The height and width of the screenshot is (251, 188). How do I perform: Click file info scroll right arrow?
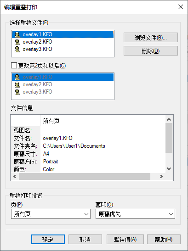pyautogui.click(x=161, y=176)
